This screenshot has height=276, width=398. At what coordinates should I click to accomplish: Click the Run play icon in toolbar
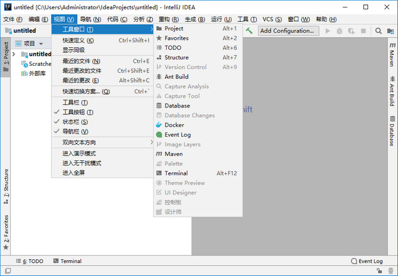[x=328, y=31]
